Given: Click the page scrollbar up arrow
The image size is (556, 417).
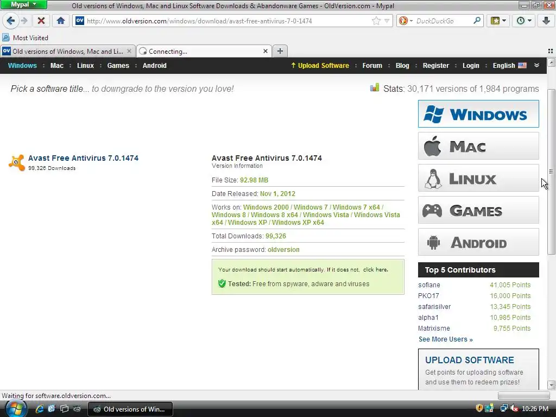Looking at the screenshot, I should [x=551, y=62].
